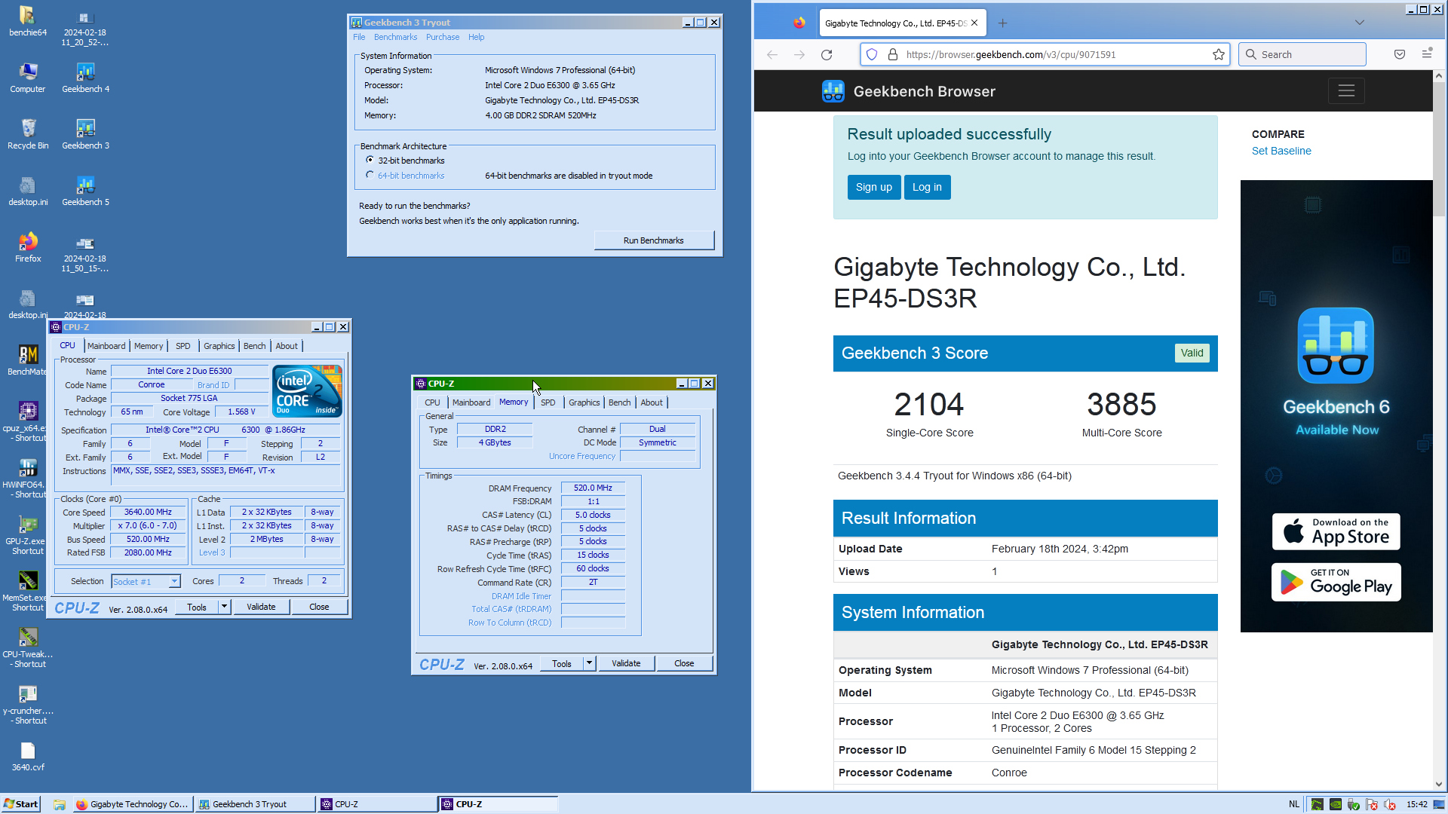Switch to Graphics tab in Memory CPU-Z window
The image size is (1448, 814).
tap(584, 402)
